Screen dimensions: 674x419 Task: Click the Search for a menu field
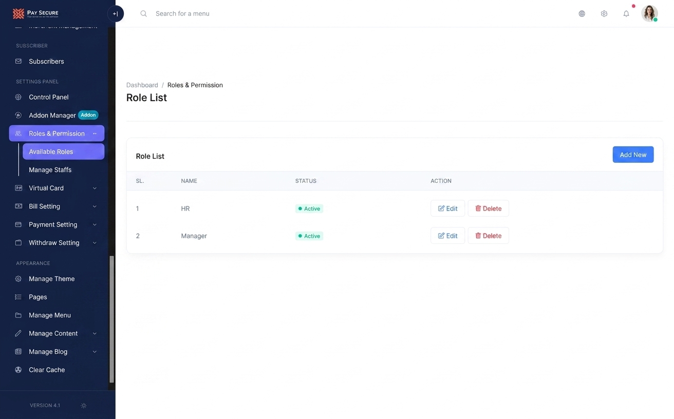pyautogui.click(x=182, y=14)
